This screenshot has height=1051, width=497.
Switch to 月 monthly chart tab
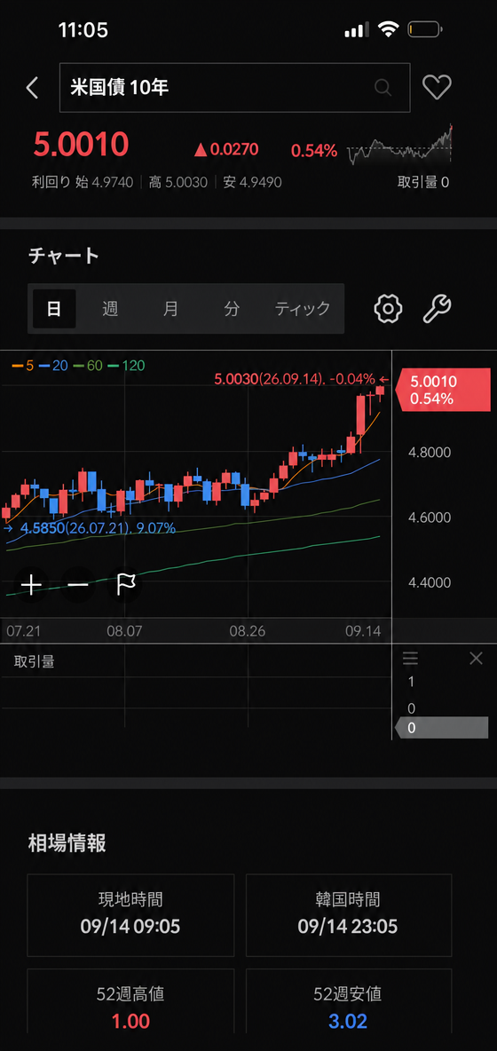170,308
